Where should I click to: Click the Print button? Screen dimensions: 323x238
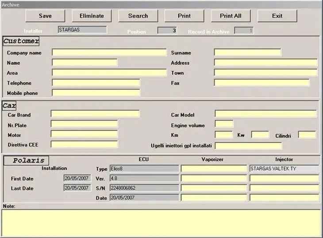point(184,16)
